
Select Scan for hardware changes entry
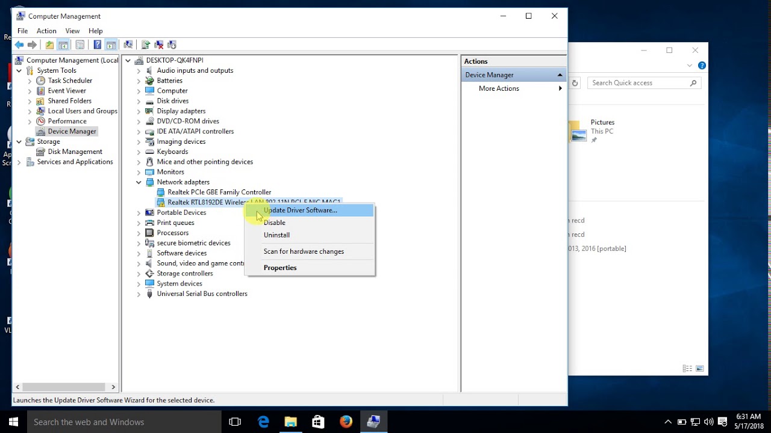click(310, 251)
